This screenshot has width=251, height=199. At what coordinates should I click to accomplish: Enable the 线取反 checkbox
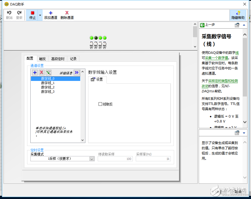click(100, 104)
